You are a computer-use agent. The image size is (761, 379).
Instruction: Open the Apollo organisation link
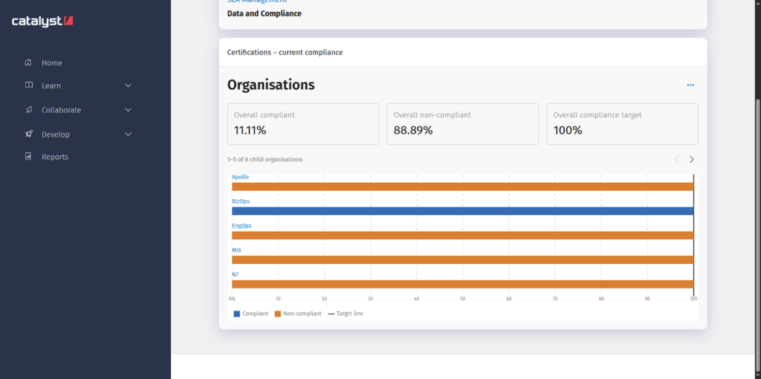240,177
